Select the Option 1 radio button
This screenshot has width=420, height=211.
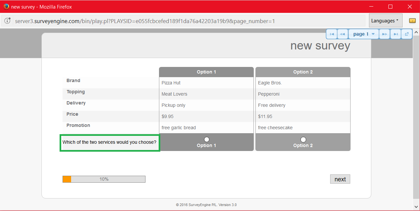tap(207, 139)
